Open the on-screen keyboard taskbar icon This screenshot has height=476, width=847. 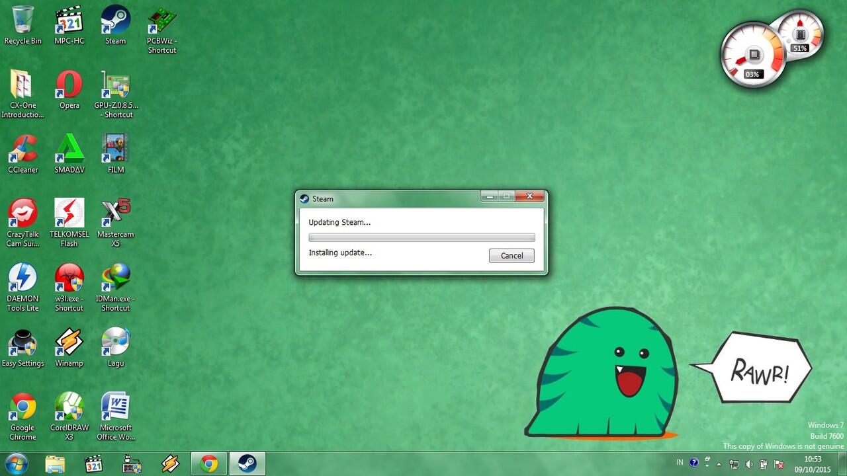point(132,464)
